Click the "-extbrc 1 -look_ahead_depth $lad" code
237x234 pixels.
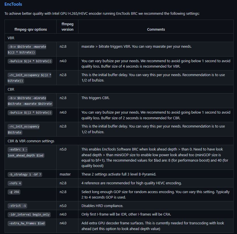click(x=26, y=152)
